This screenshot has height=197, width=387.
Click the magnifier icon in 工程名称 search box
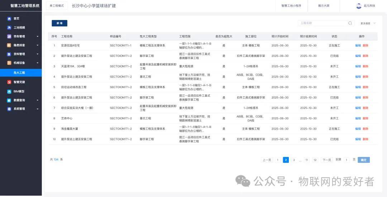(350, 23)
